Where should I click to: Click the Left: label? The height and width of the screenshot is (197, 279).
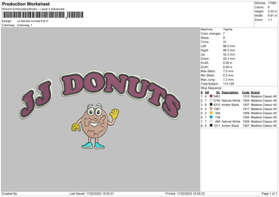point(204,46)
